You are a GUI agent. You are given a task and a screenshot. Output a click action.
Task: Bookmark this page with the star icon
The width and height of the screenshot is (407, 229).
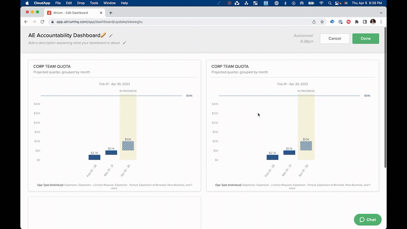point(322,22)
